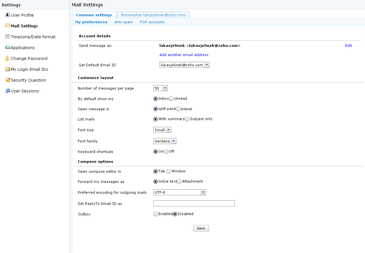Viewport: 365px width, 253px height.
Task: Click the Save button
Action: (x=201, y=228)
